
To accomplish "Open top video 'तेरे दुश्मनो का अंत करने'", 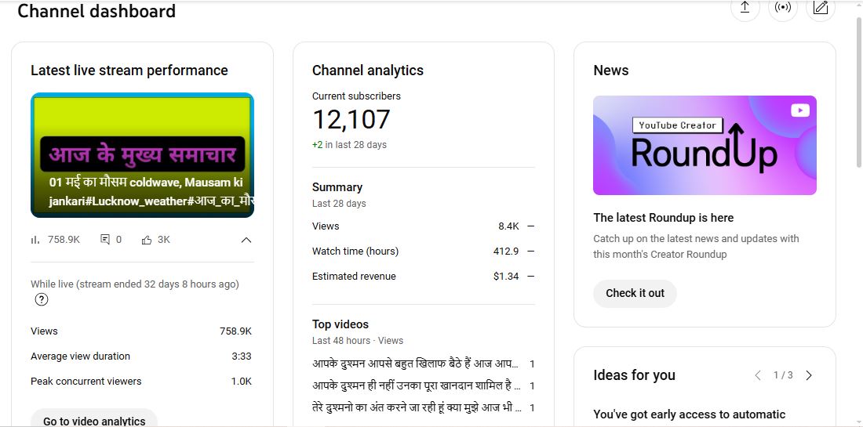I will (x=417, y=407).
